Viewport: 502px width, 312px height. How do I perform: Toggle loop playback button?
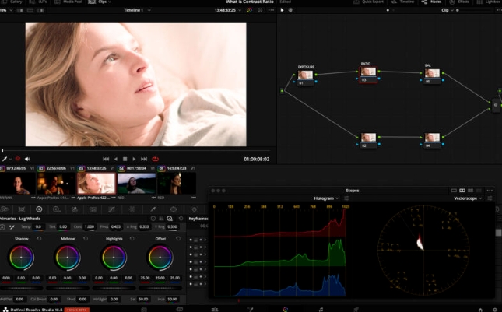155,159
